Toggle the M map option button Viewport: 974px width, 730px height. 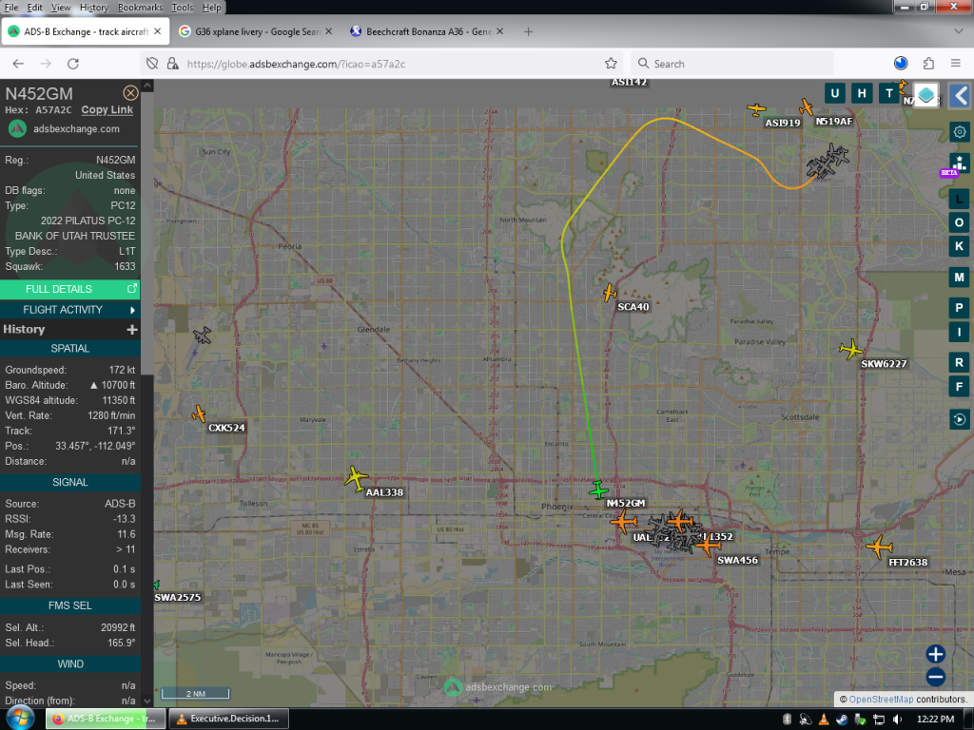coord(959,278)
